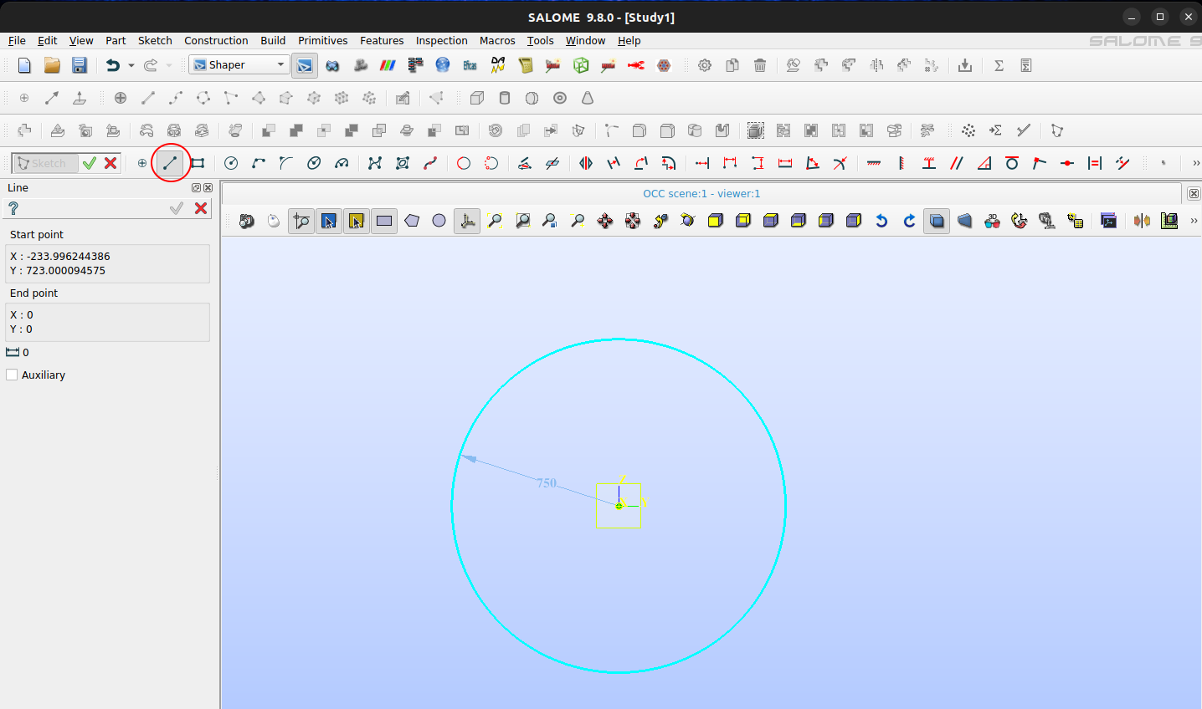Viewport: 1202px width, 709px height.
Task: Toggle the Shaper module button
Action: pyautogui.click(x=305, y=65)
